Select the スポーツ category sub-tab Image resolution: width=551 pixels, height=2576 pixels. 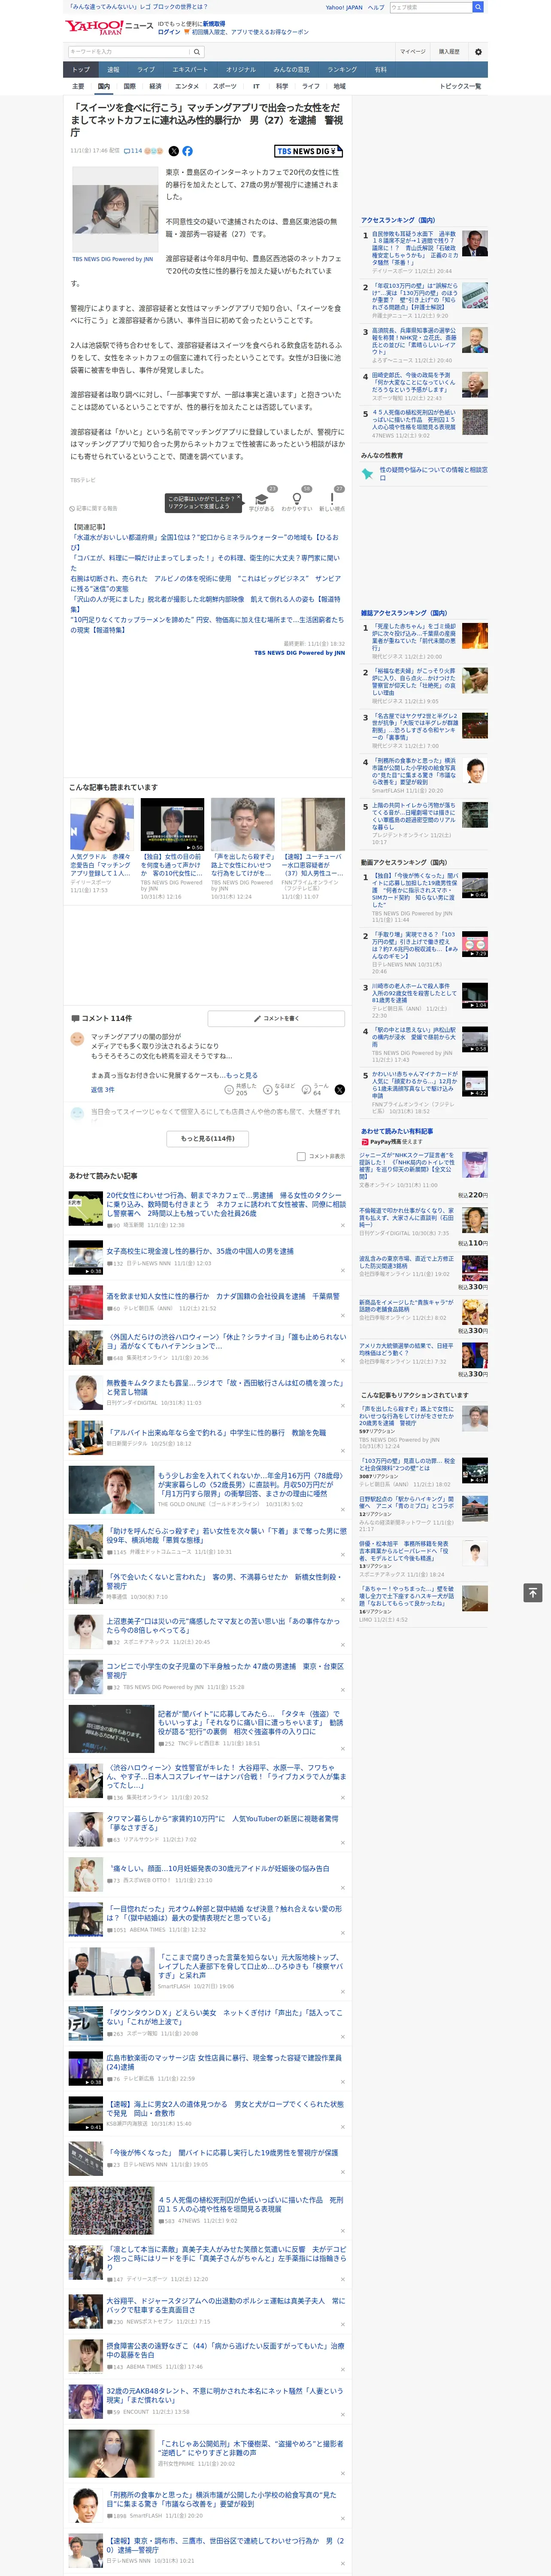tap(225, 86)
